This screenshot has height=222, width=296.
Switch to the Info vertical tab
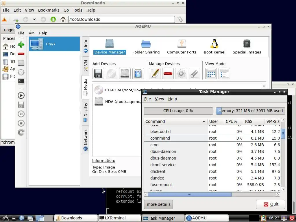point(86,46)
